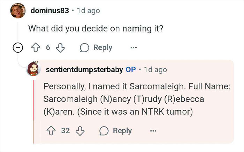Open dominus83 username profile link
The image size is (244, 152).
pyautogui.click(x=50, y=11)
